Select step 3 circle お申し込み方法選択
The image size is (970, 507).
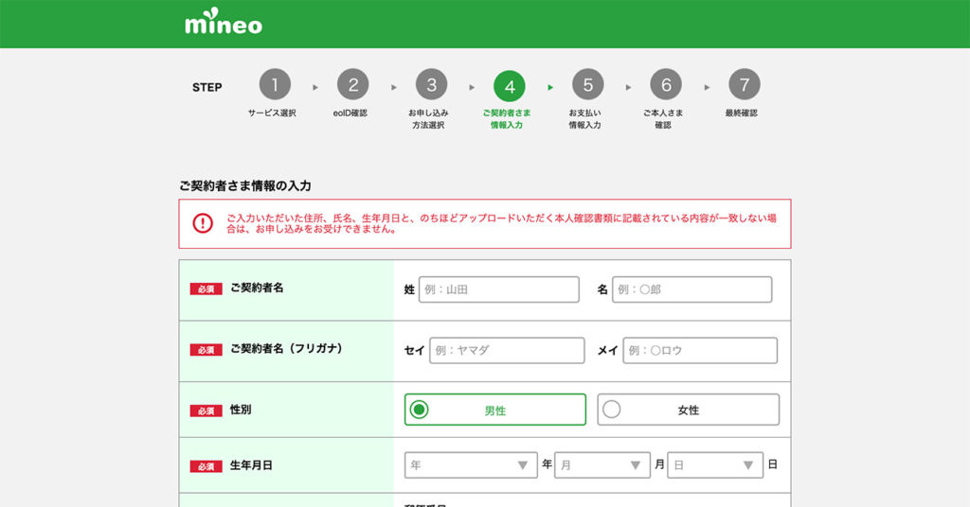click(x=431, y=84)
